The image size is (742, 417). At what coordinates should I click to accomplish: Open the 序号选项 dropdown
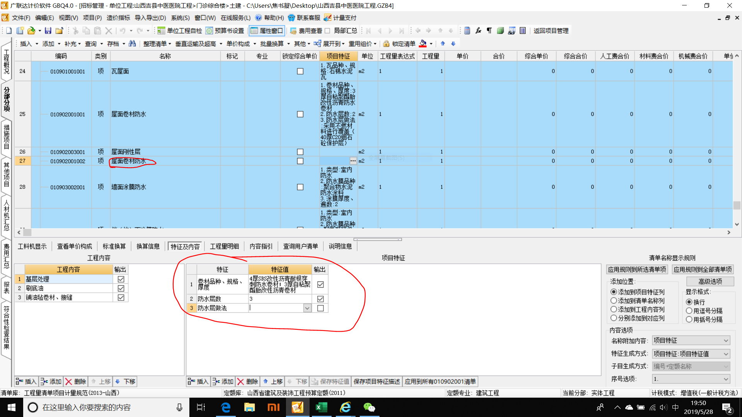coord(726,379)
